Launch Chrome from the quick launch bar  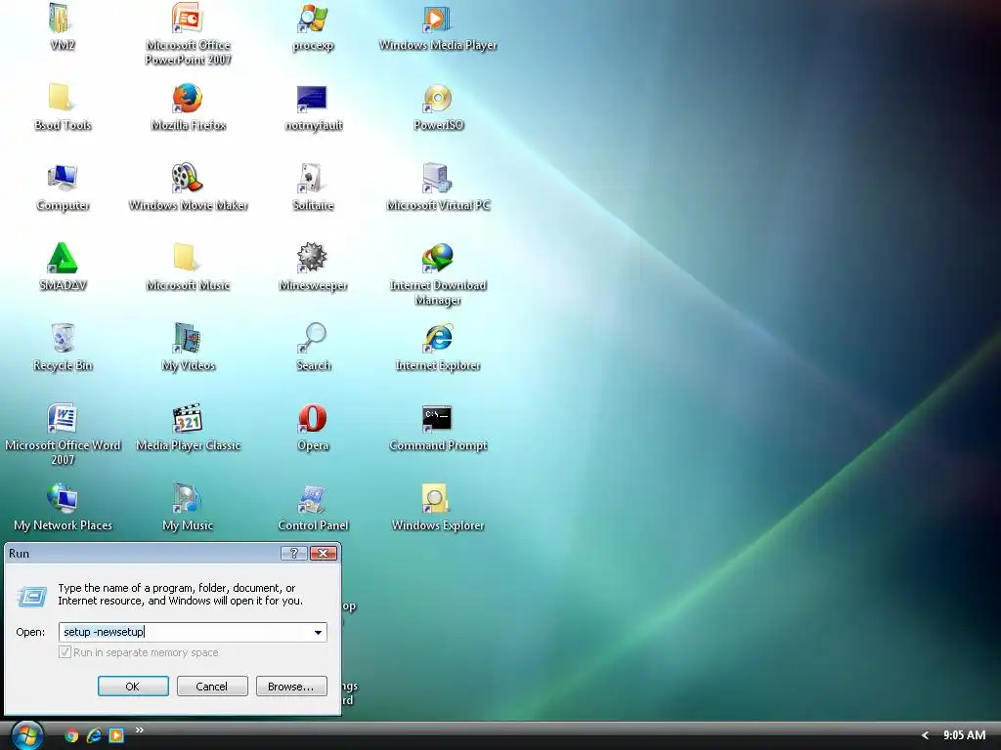pyautogui.click(x=71, y=736)
